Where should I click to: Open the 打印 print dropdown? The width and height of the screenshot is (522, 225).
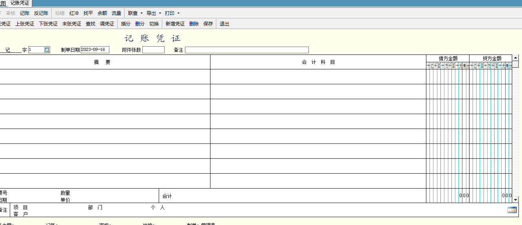(x=178, y=13)
